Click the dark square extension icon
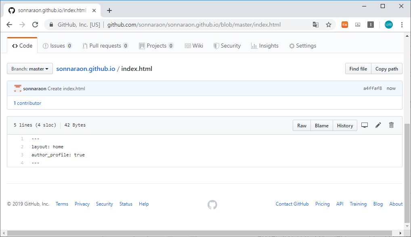Screen dimensions: 411x237 [x=370, y=25]
